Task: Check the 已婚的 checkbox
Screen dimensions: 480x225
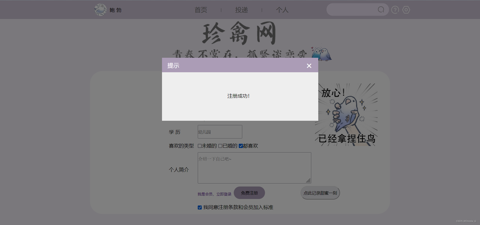Action: click(x=220, y=146)
